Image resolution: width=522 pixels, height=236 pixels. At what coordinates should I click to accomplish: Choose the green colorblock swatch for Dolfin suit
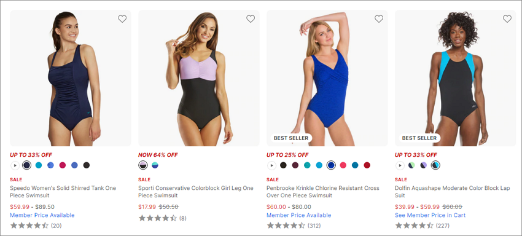click(412, 165)
